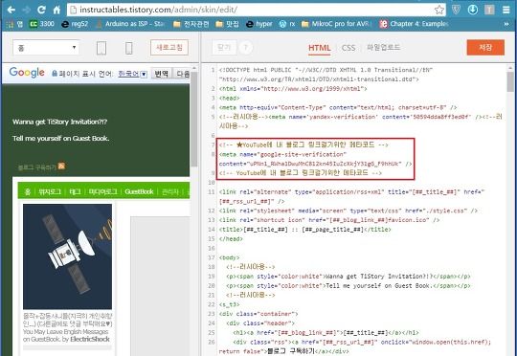Show more bookmarks with the chevron
The height and width of the screenshot is (356, 517).
506,24
